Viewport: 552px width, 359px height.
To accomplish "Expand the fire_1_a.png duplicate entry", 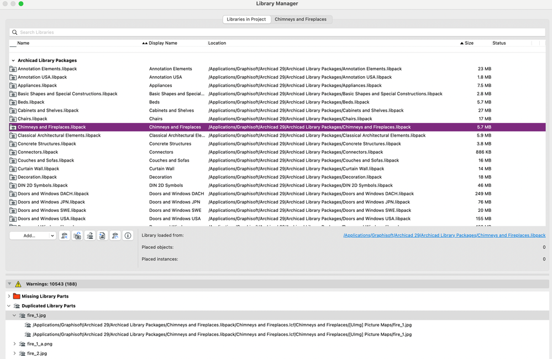I will pyautogui.click(x=14, y=344).
